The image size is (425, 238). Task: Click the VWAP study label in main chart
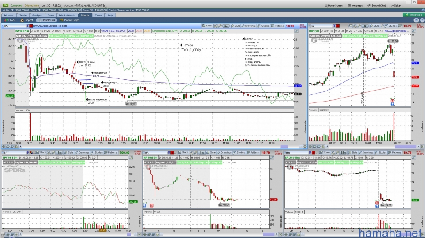[114, 31]
